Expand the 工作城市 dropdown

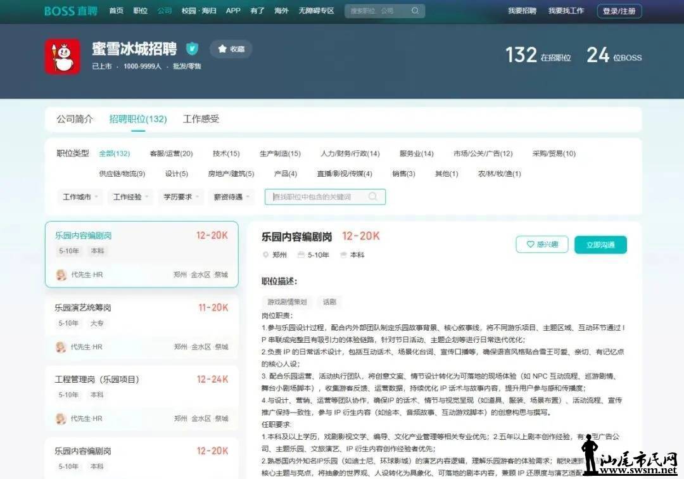click(80, 197)
